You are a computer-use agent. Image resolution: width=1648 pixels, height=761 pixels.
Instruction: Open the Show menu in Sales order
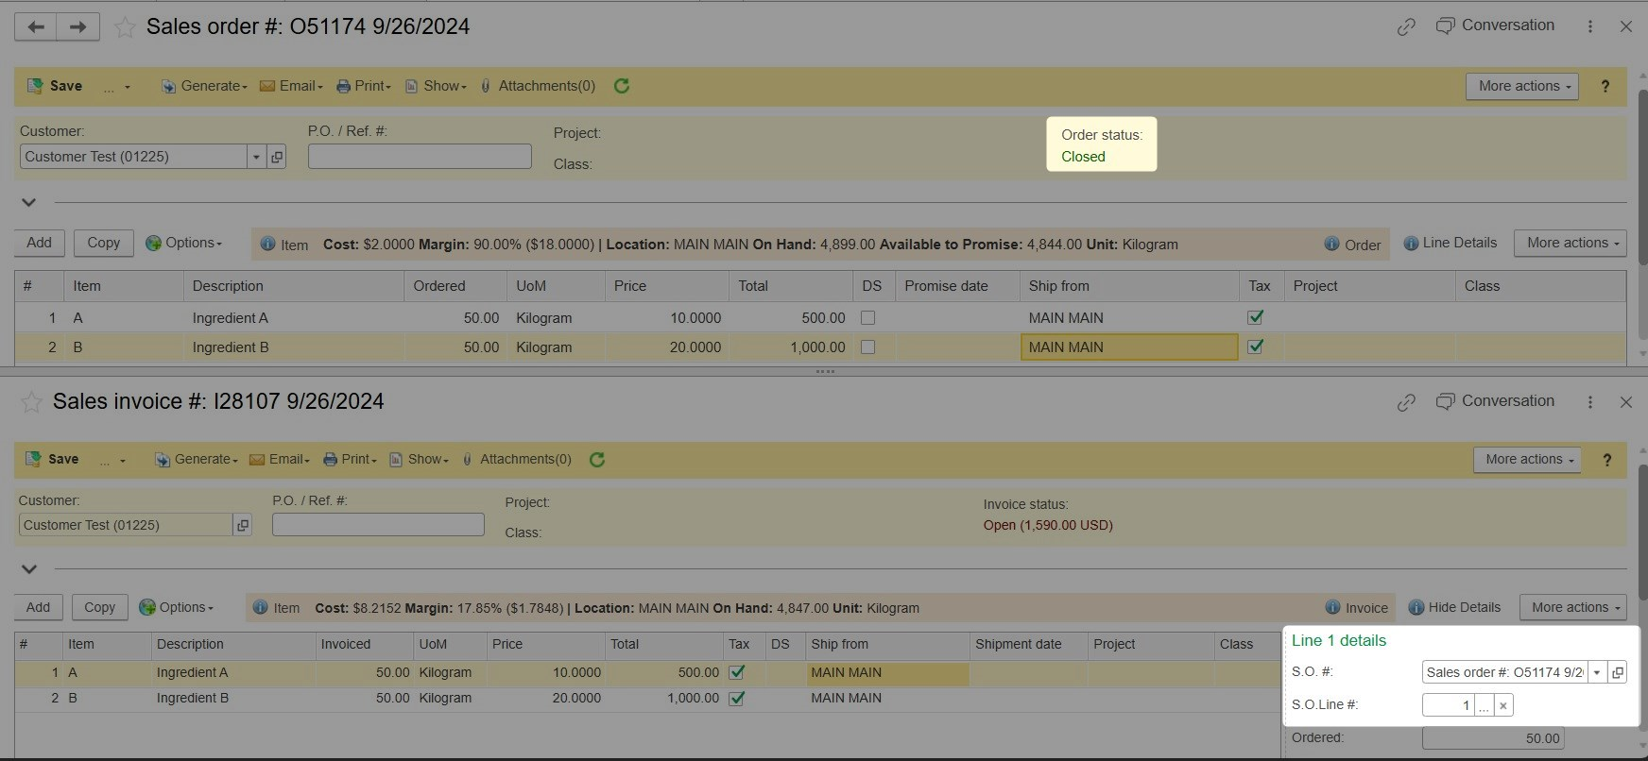pos(437,86)
